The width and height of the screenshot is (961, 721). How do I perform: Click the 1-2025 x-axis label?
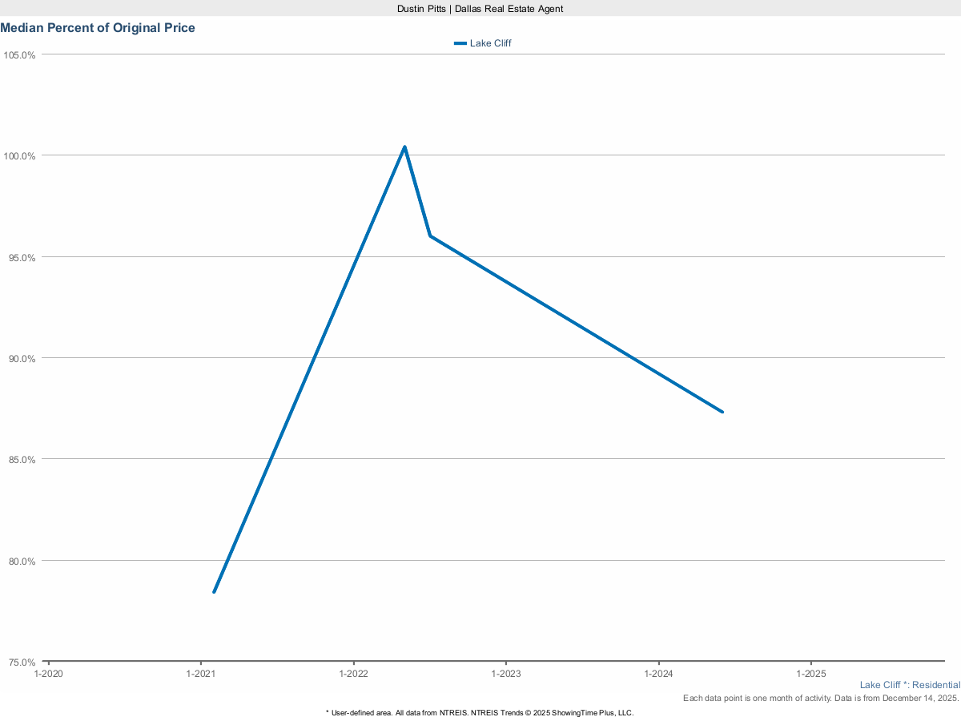[811, 675]
